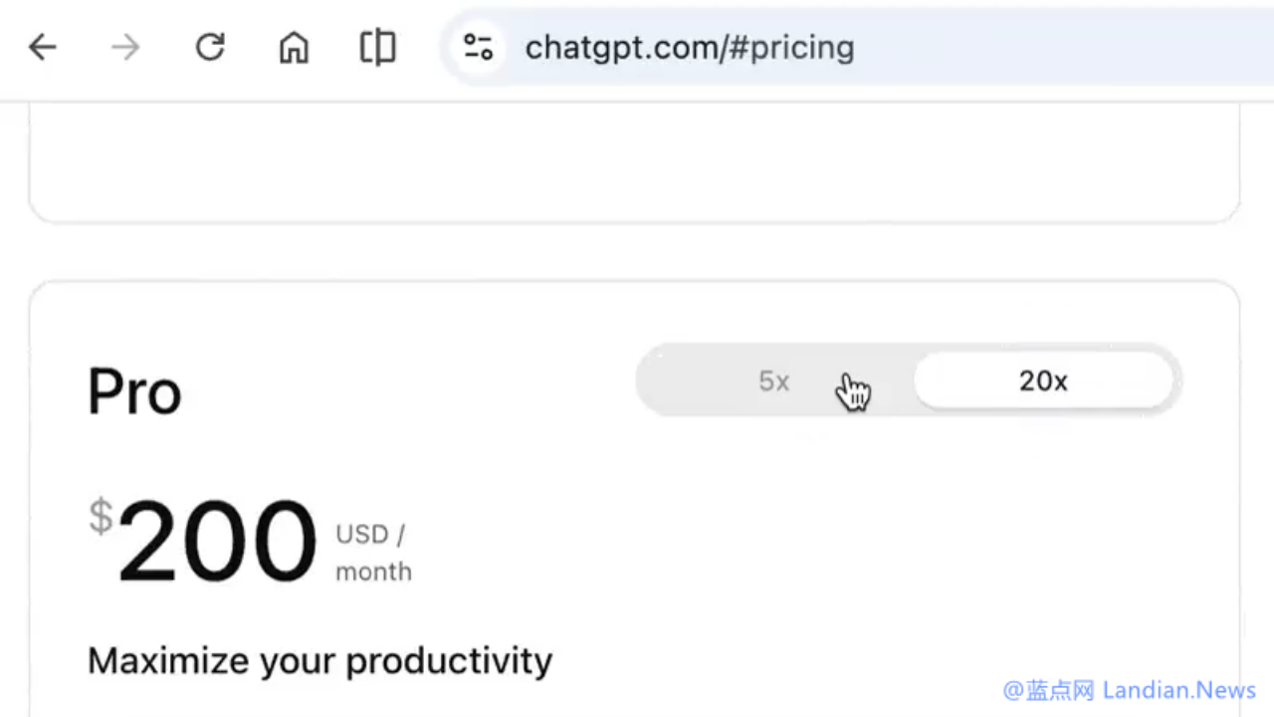Click the Maximize your productivity tagline

[319, 661]
